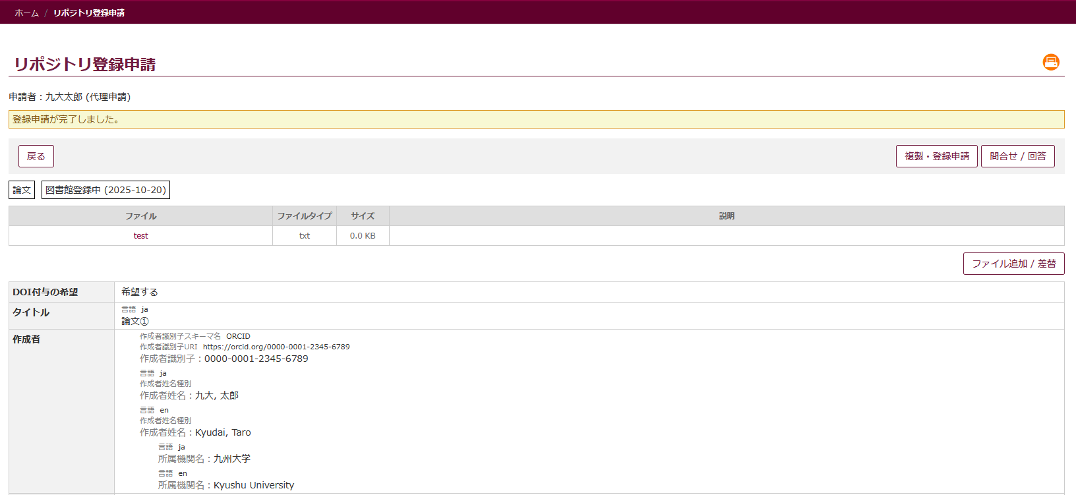Click the DOI付与の希望 row label
Image resolution: width=1076 pixels, height=495 pixels.
coord(45,292)
